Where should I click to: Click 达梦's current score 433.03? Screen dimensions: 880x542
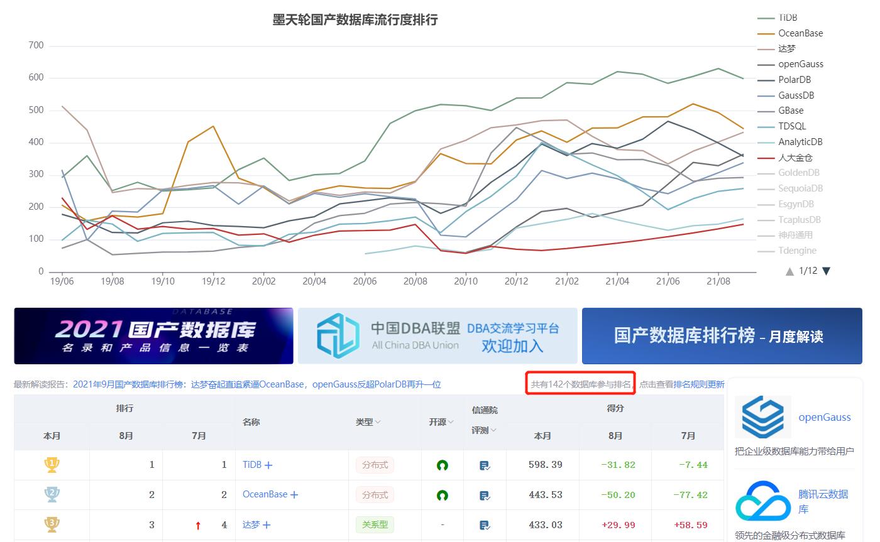546,525
